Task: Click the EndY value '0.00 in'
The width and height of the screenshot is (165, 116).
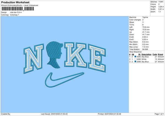Action: pyautogui.click(x=145, y=39)
